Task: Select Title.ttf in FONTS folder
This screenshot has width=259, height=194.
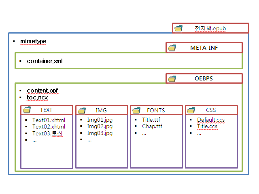Action: coord(151,120)
